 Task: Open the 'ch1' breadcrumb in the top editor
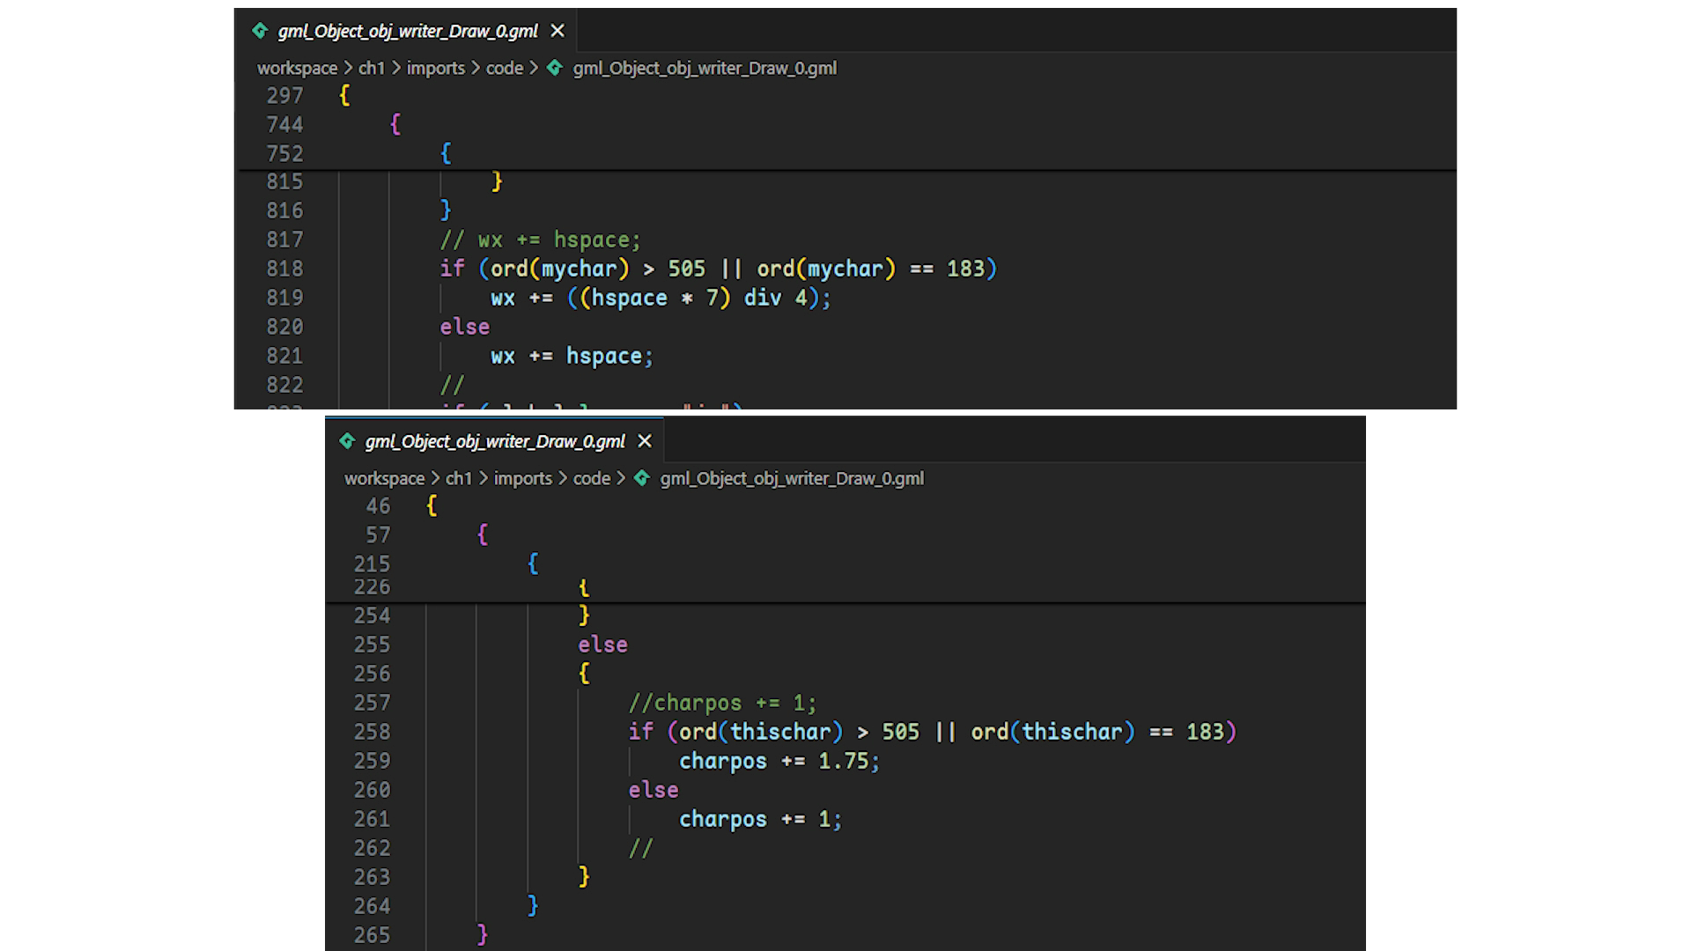[371, 68]
